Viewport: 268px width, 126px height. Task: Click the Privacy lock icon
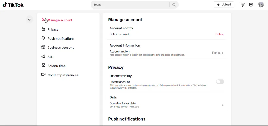43,29
